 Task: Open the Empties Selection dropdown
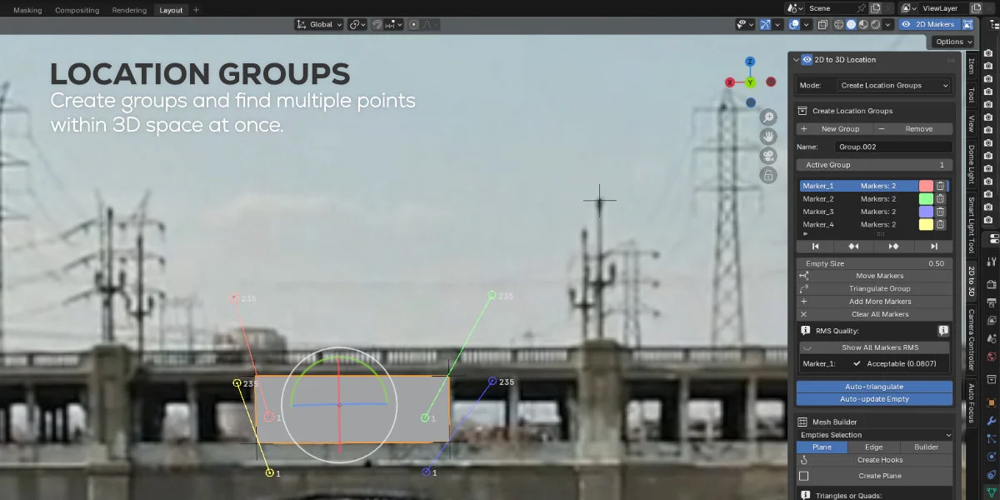(874, 434)
